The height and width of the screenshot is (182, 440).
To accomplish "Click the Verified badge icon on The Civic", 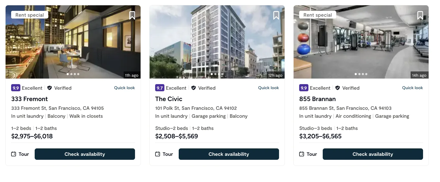I will 194,88.
